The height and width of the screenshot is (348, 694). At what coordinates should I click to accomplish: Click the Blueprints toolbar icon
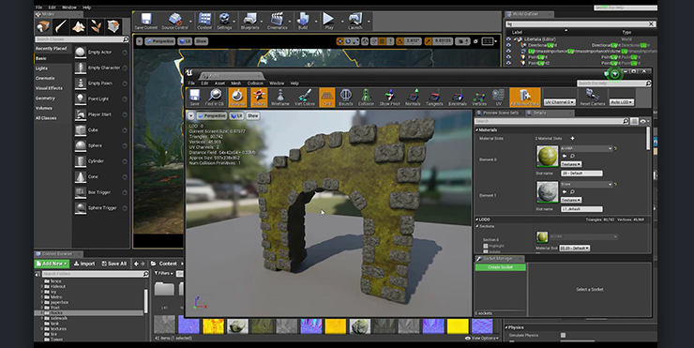click(x=250, y=22)
